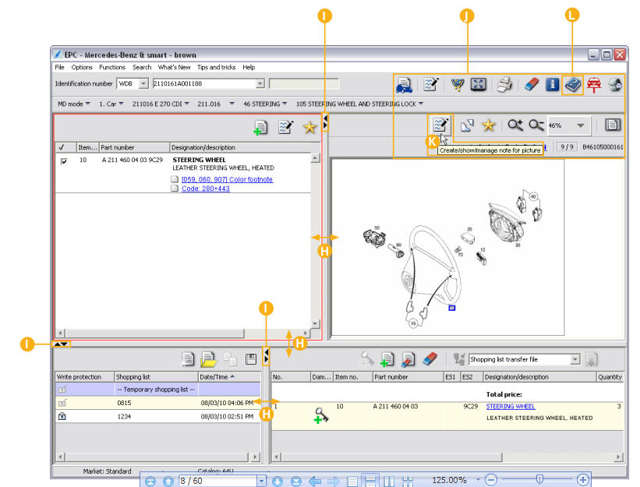Click the PDF page number field 8 / 60
Image resolution: width=640 pixels, height=487 pixels.
(218, 481)
